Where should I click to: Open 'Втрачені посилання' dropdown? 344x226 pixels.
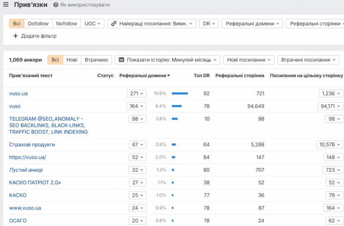click(x=308, y=60)
